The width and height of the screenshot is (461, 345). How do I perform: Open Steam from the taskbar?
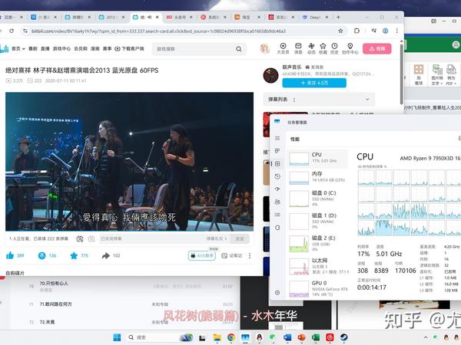pyautogui.click(x=343, y=337)
